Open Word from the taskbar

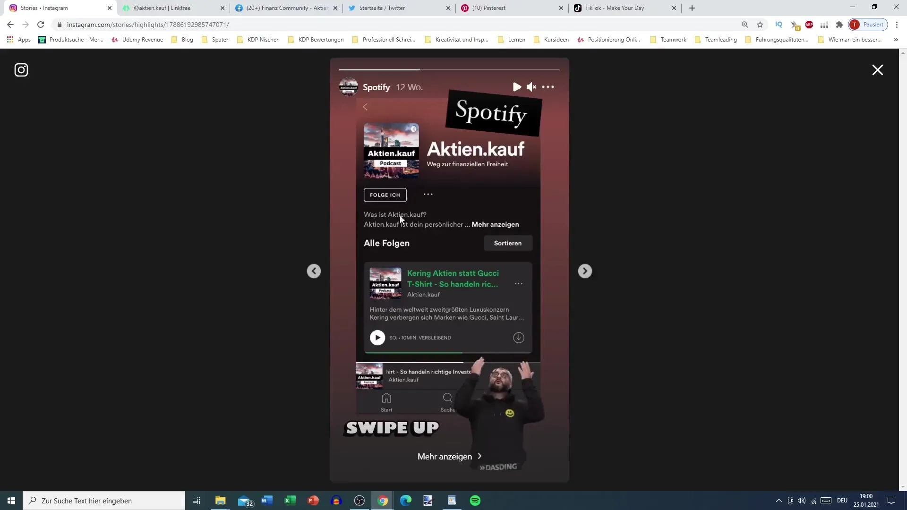click(x=267, y=501)
